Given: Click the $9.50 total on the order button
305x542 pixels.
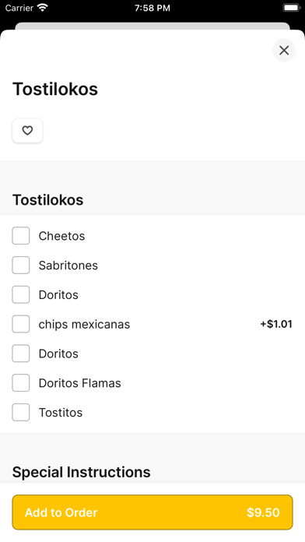Looking at the screenshot, I should [x=263, y=512].
